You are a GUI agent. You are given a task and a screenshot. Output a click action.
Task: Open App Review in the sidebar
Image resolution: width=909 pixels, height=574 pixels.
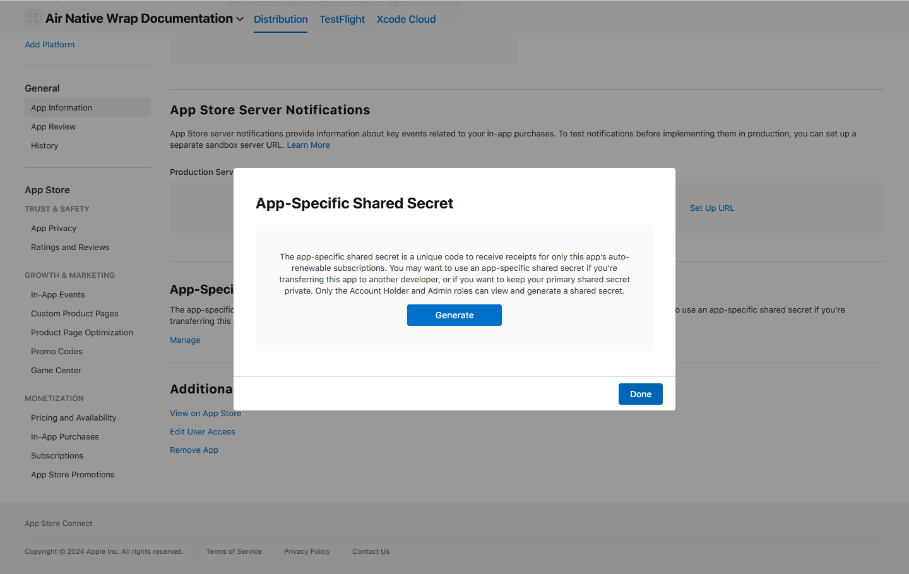click(x=53, y=127)
